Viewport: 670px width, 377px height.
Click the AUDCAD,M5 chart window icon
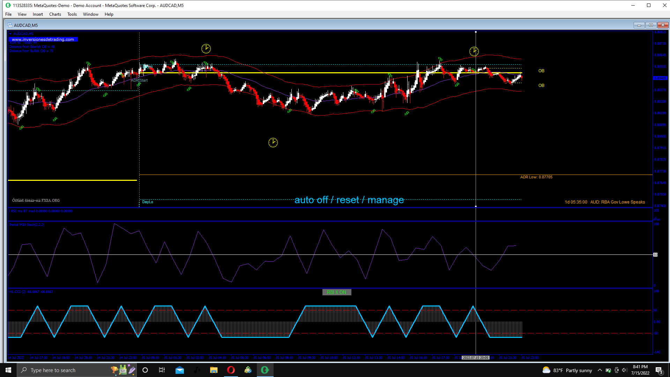point(10,25)
